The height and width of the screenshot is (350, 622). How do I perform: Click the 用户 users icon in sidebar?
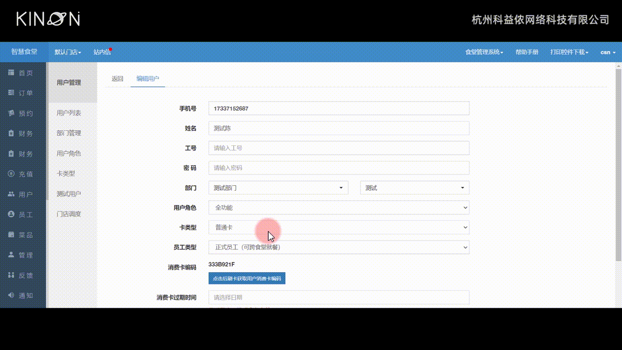(11, 194)
